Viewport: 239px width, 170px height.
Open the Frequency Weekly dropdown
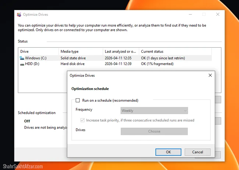click(154, 111)
